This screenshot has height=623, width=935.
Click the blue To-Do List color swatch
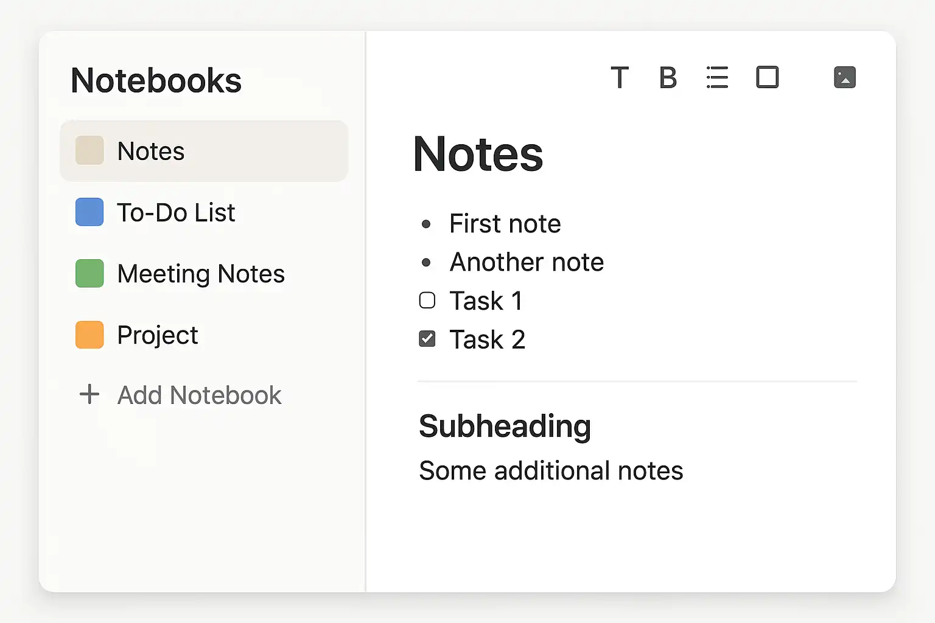(x=89, y=212)
